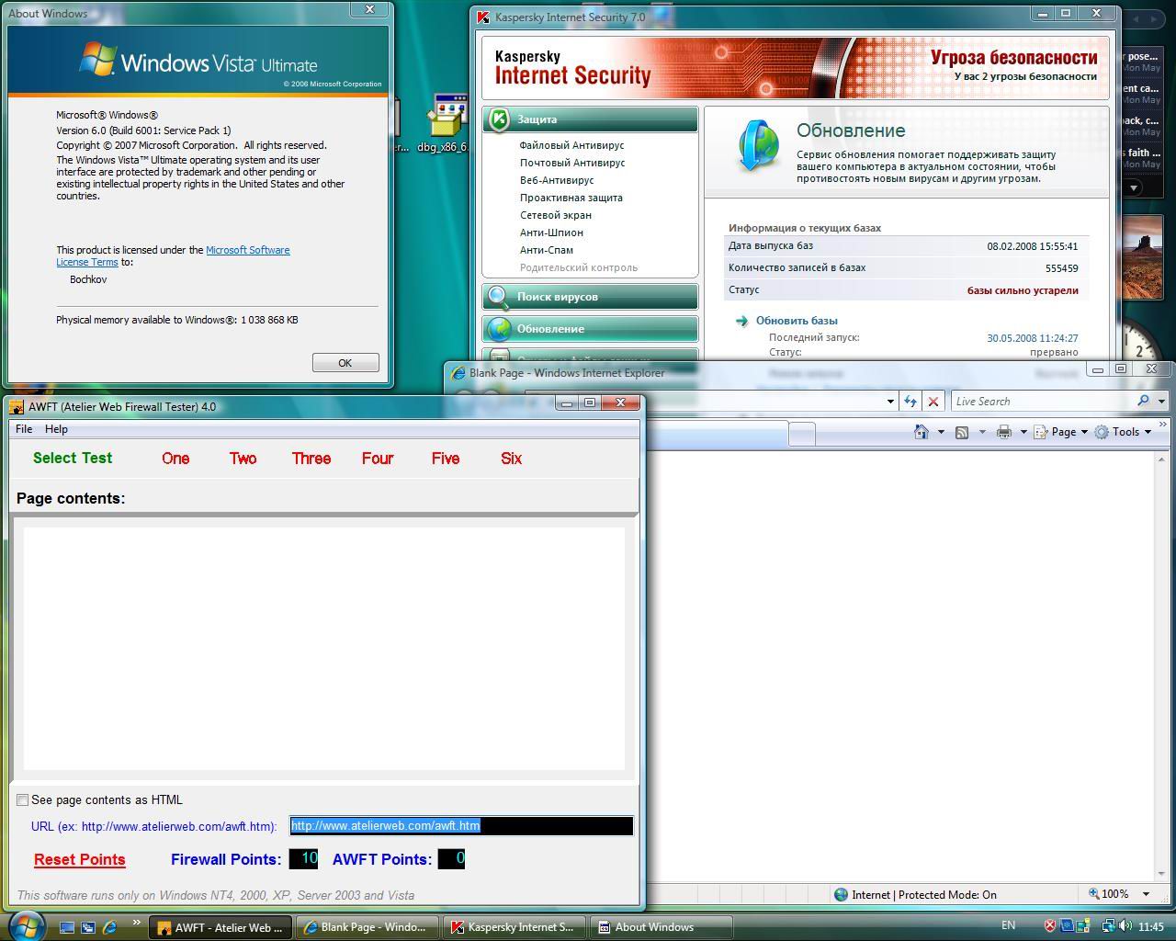This screenshot has height=941, width=1176.
Task: Expand the feeds gadget down arrow
Action: [1134, 187]
